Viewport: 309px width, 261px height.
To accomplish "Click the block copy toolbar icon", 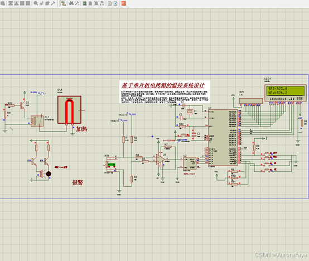I will tap(11, 3).
